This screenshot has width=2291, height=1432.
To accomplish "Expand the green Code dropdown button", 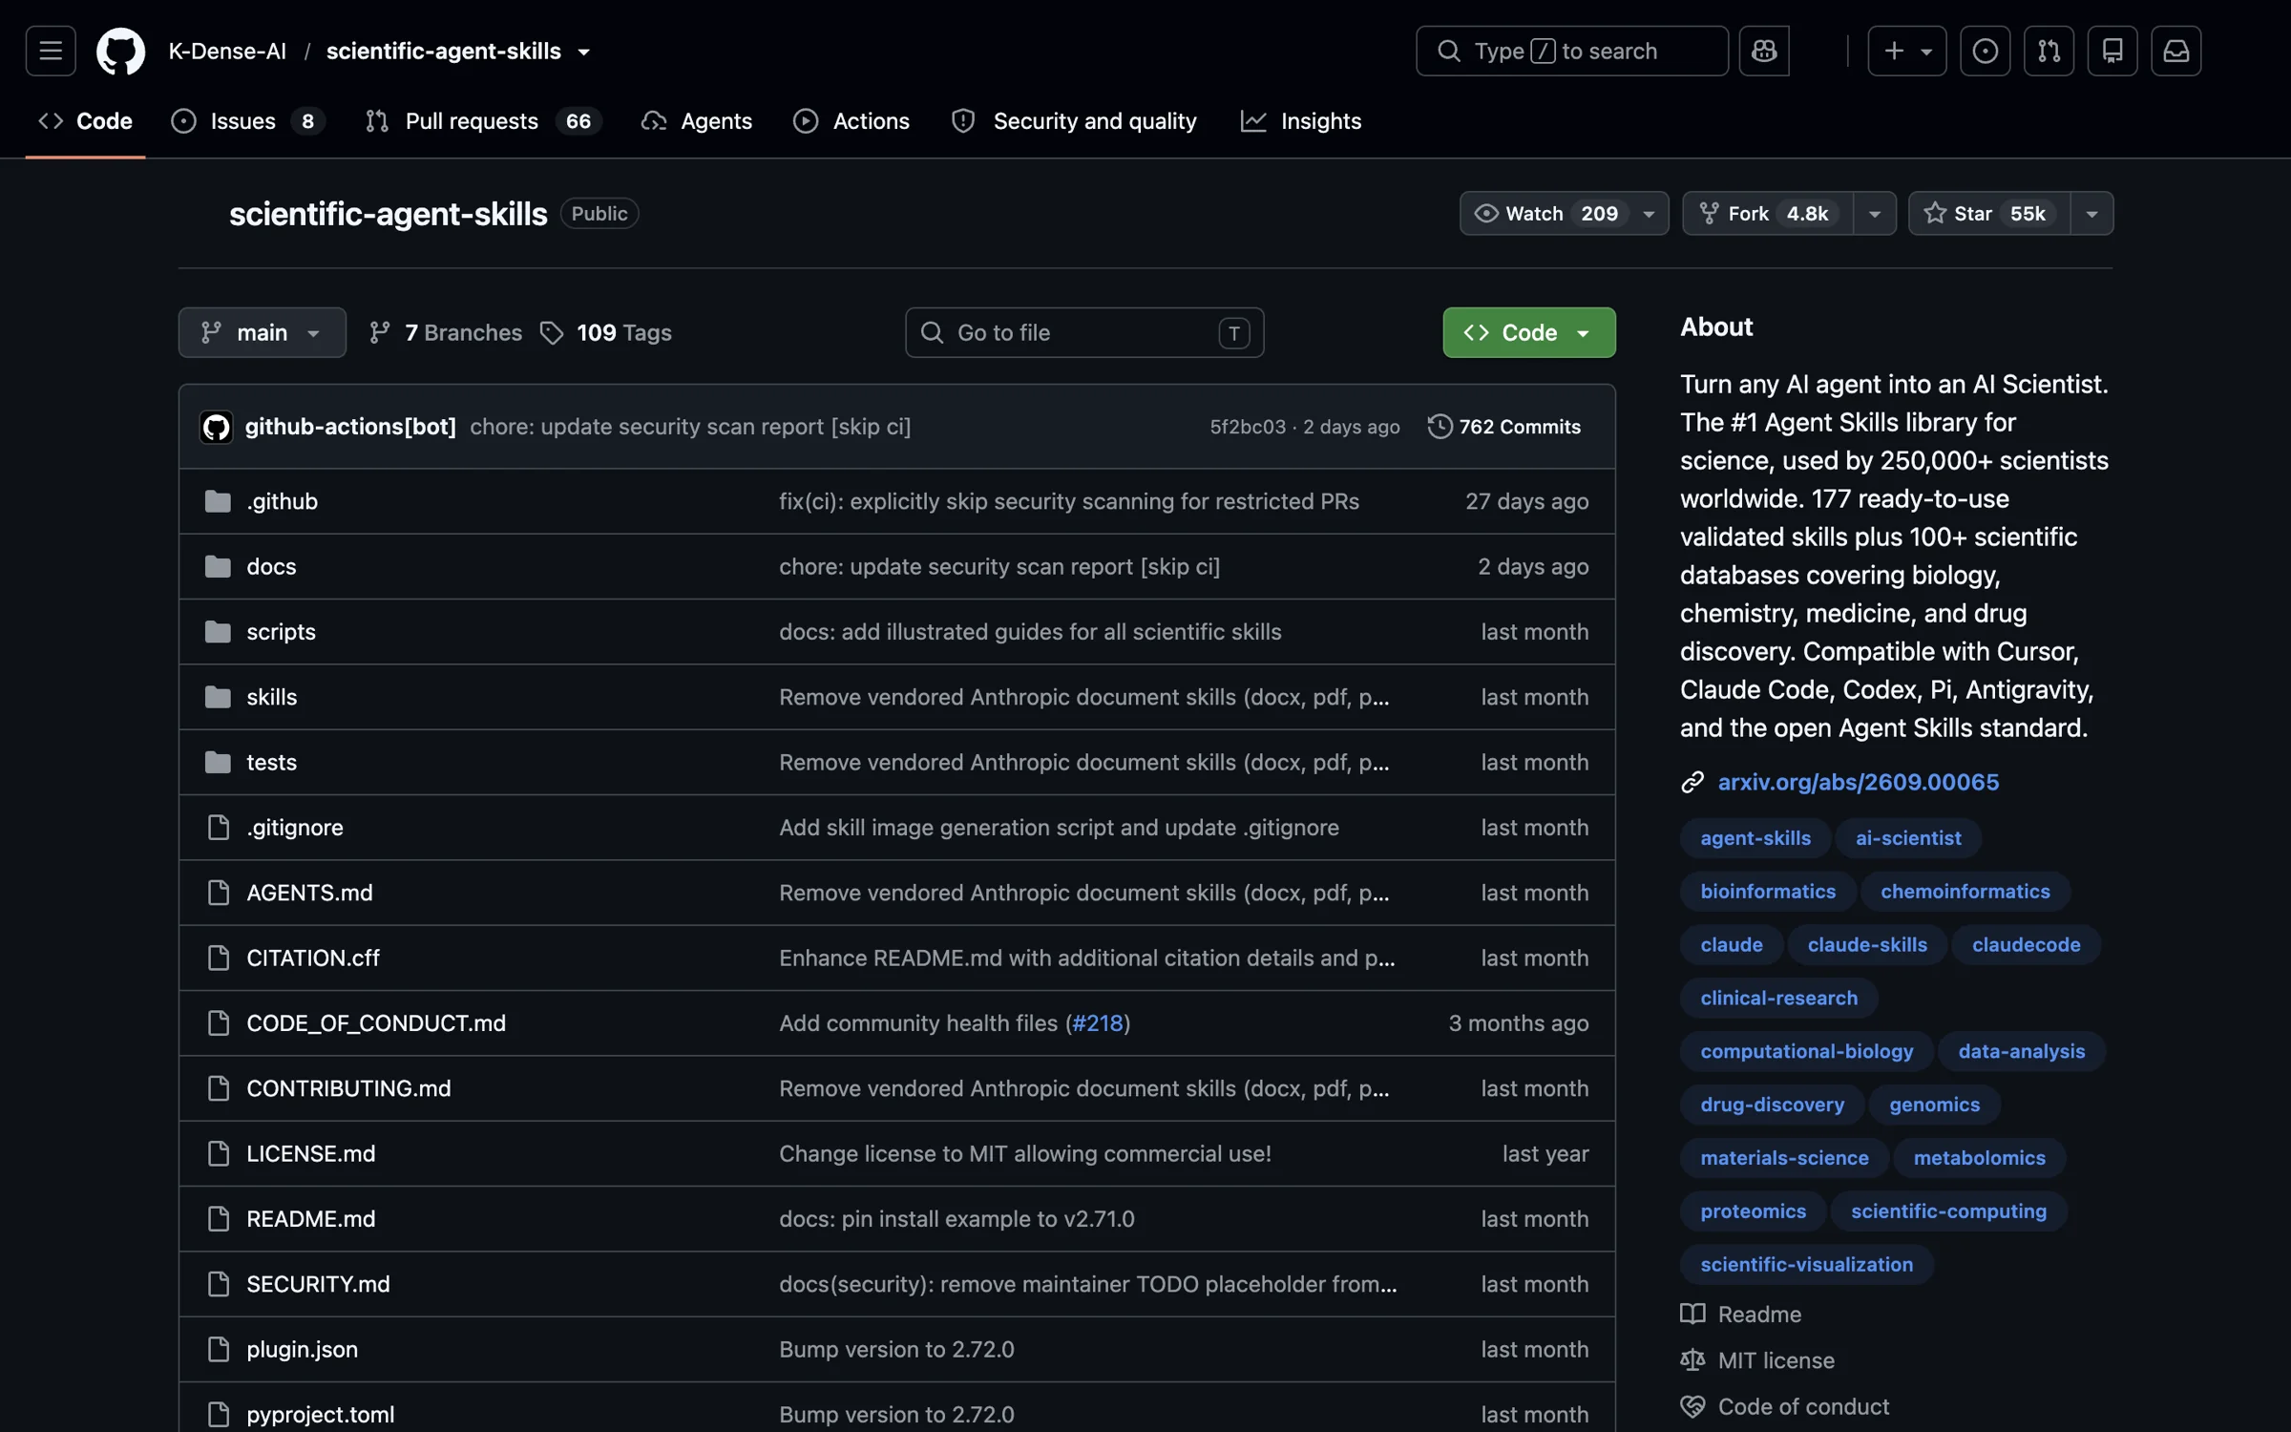I will coord(1528,332).
